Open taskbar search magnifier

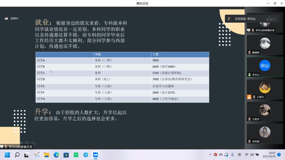click(17, 155)
